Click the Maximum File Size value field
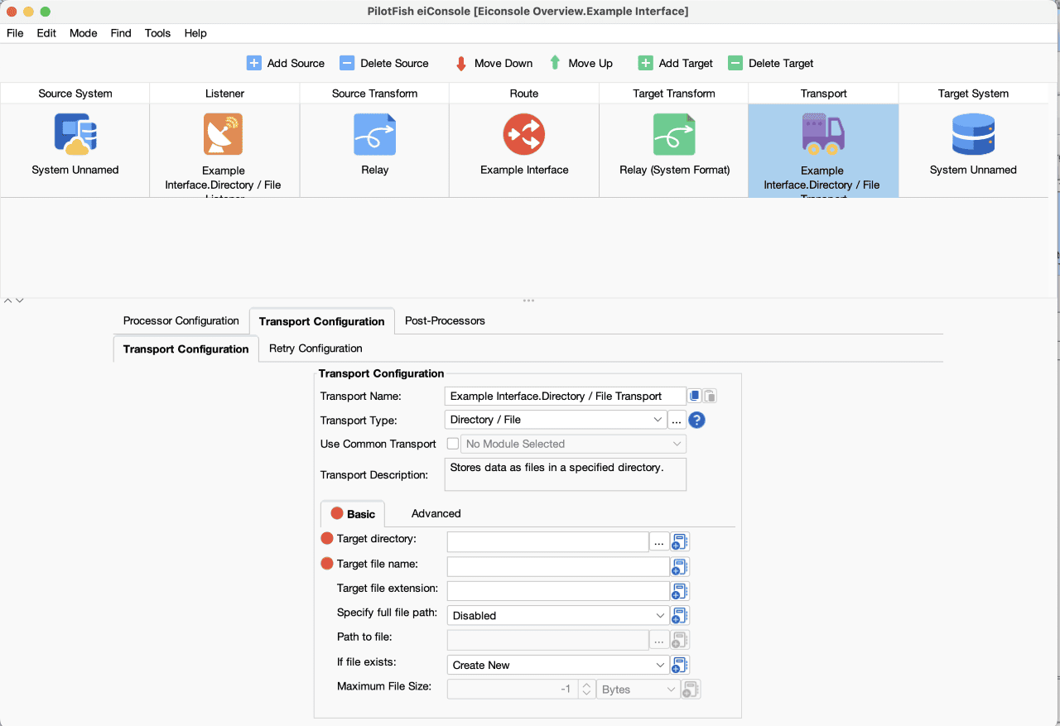1060x726 pixels. pos(512,689)
